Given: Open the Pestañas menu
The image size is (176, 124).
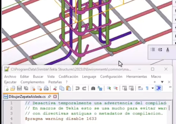Looking at the screenshot, I should 55,82.
